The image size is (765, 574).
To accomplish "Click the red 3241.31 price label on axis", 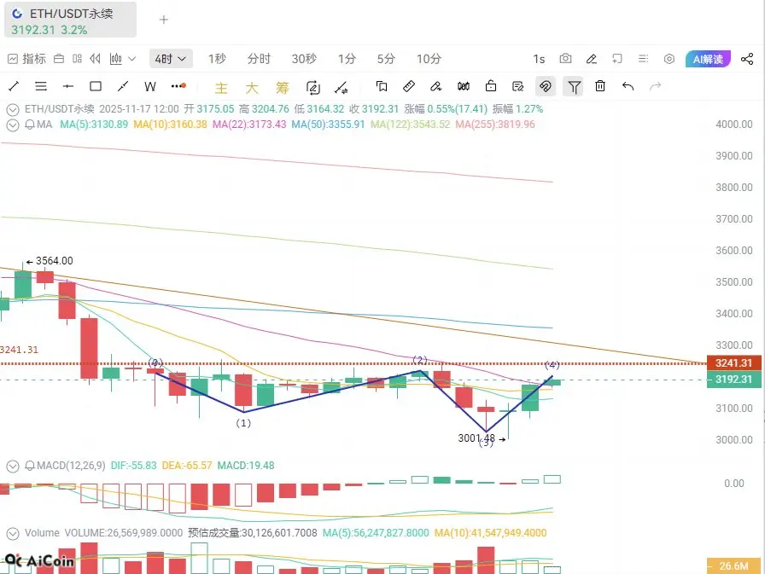I will pyautogui.click(x=733, y=363).
